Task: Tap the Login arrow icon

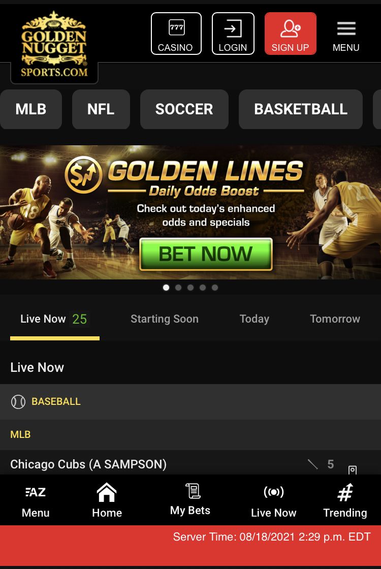Action: 233,28
